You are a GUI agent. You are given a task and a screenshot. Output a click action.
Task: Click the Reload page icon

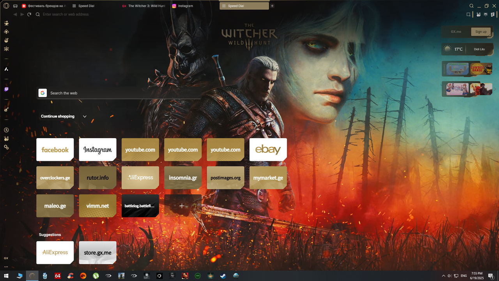pyautogui.click(x=29, y=14)
